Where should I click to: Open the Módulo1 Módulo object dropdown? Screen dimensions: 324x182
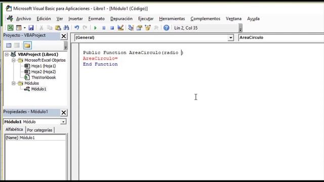tap(63, 122)
